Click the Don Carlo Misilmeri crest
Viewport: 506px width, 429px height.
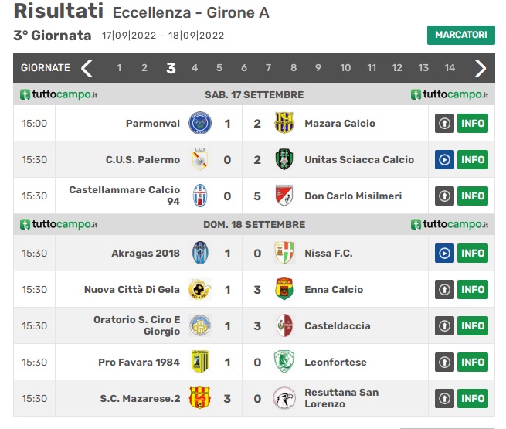click(x=284, y=196)
